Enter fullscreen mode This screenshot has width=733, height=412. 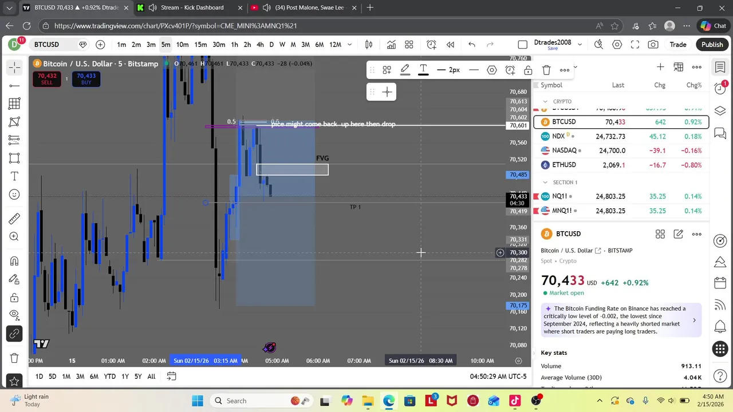pyautogui.click(x=635, y=45)
